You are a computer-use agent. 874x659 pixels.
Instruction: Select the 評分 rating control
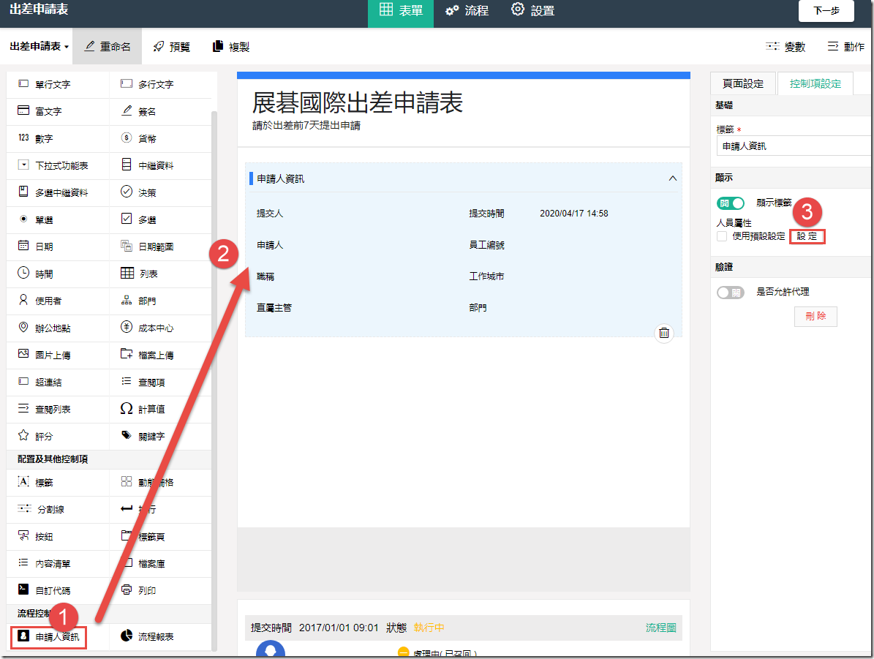[x=57, y=436]
